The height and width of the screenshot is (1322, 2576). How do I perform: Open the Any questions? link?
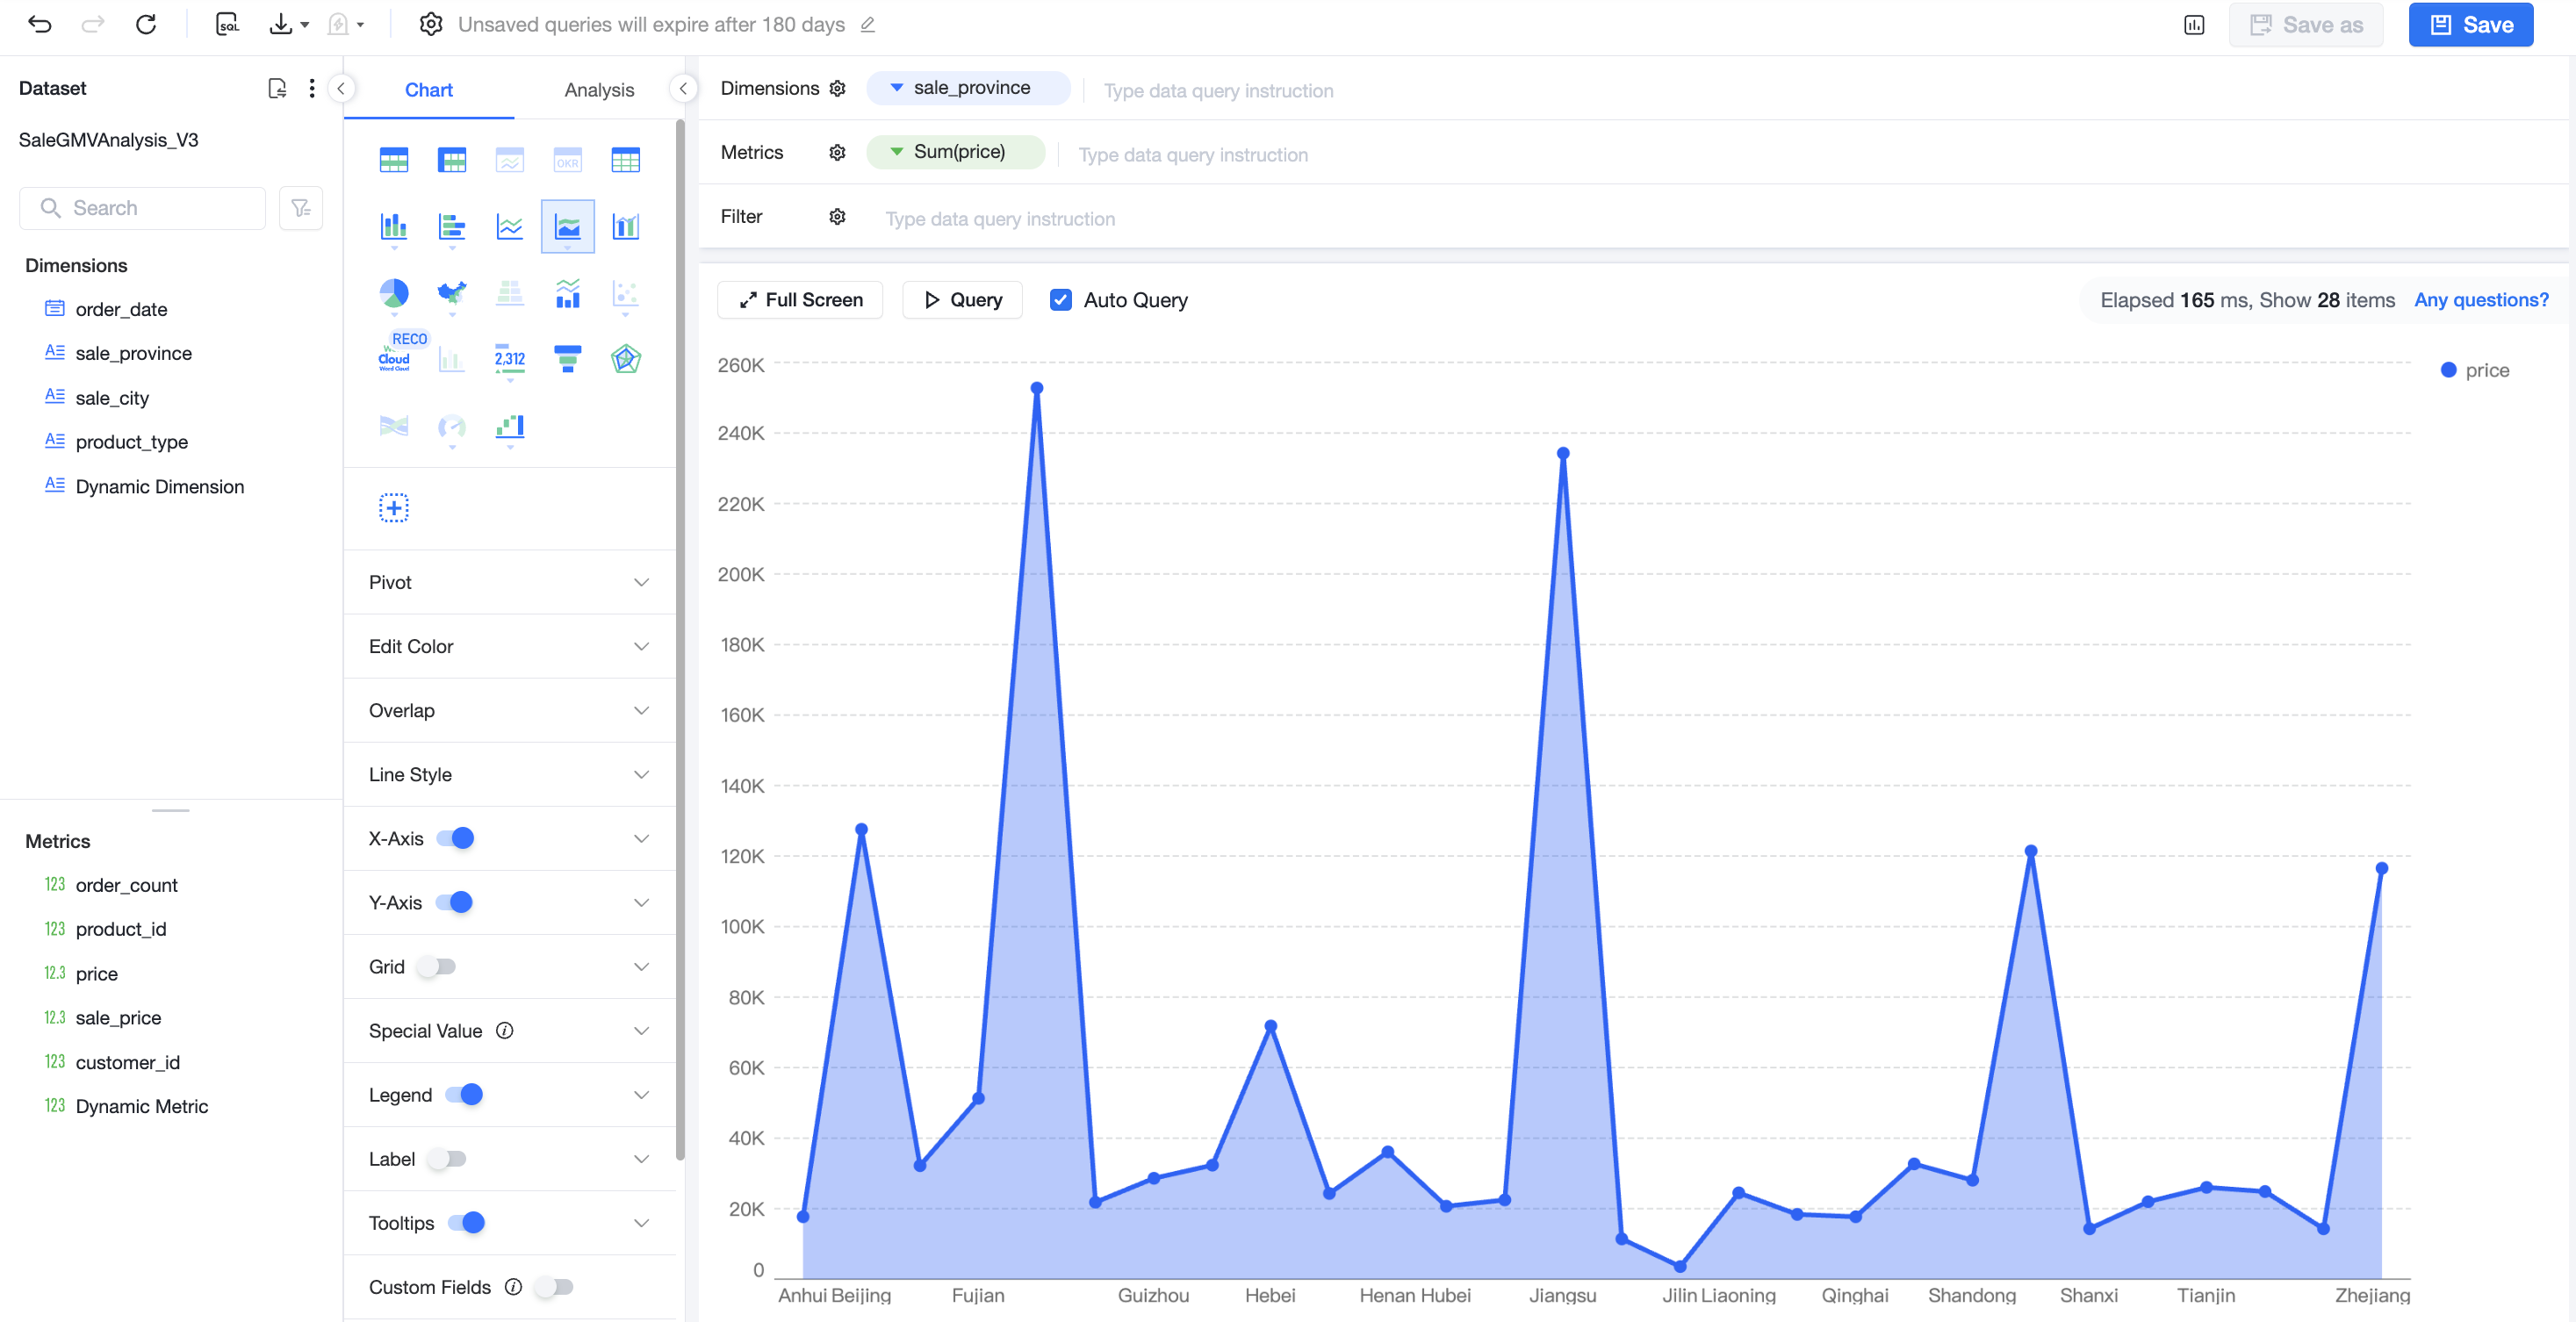point(2480,300)
